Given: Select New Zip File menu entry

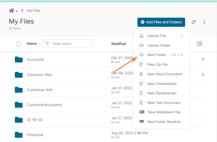Looking at the screenshot, I should [157, 65].
